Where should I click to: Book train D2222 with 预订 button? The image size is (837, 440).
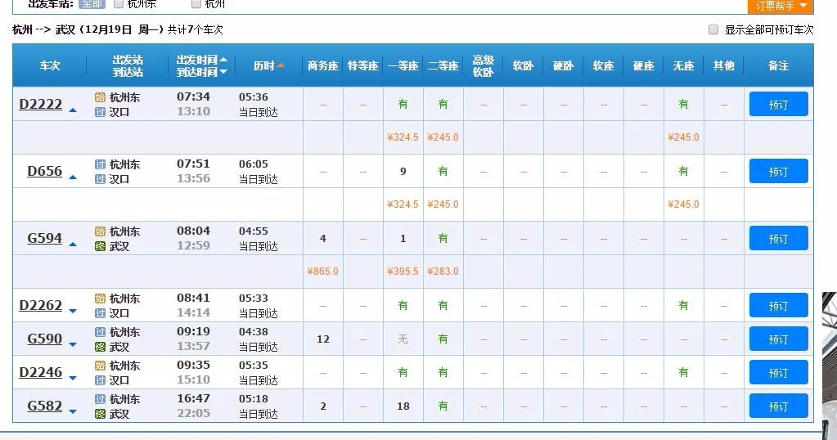coord(778,104)
